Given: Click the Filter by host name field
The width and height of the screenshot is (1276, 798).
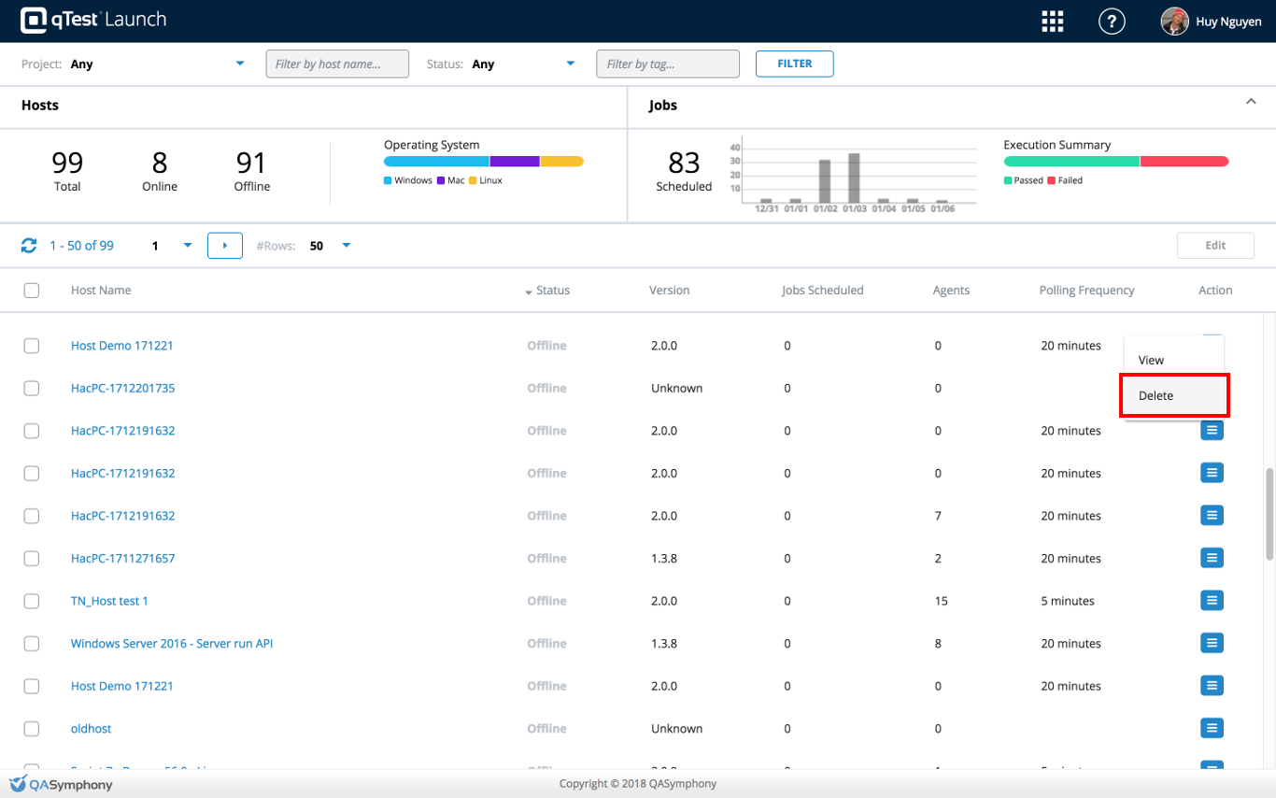Looking at the screenshot, I should [x=337, y=64].
